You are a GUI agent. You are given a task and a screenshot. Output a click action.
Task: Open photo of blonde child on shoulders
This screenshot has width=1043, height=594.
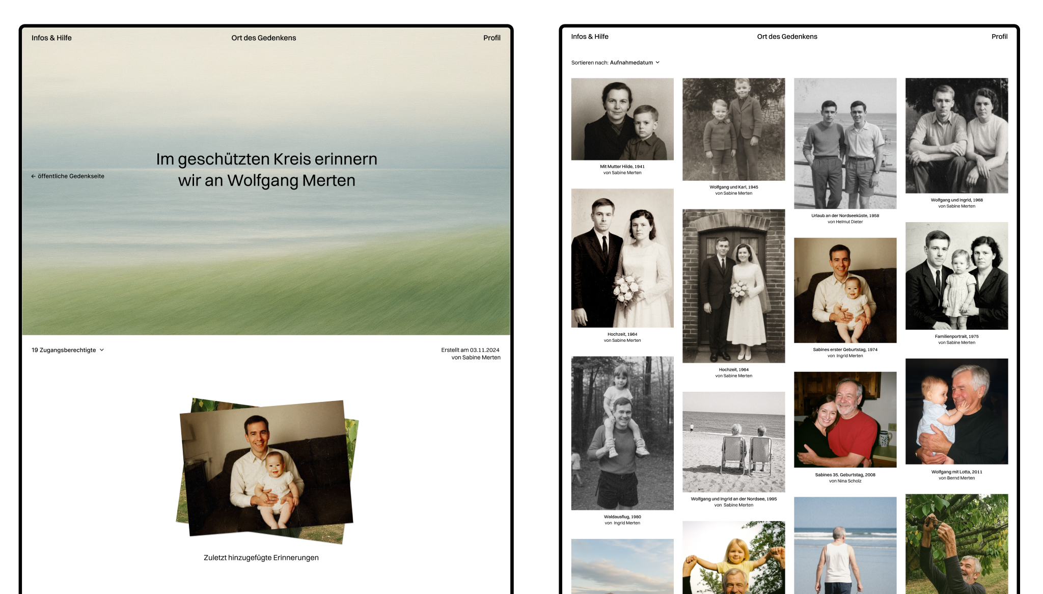733,557
